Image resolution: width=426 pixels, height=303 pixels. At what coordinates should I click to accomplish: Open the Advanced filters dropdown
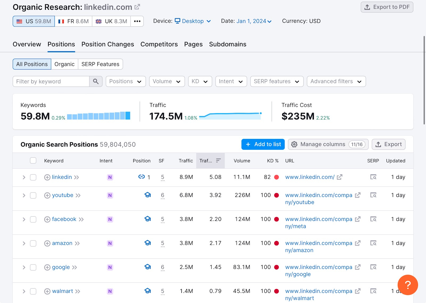click(336, 82)
